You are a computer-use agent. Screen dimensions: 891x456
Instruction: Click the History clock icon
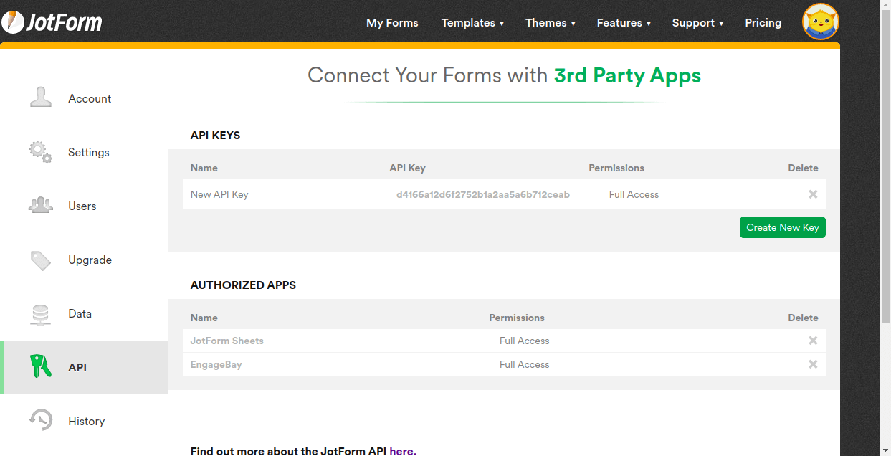click(41, 420)
